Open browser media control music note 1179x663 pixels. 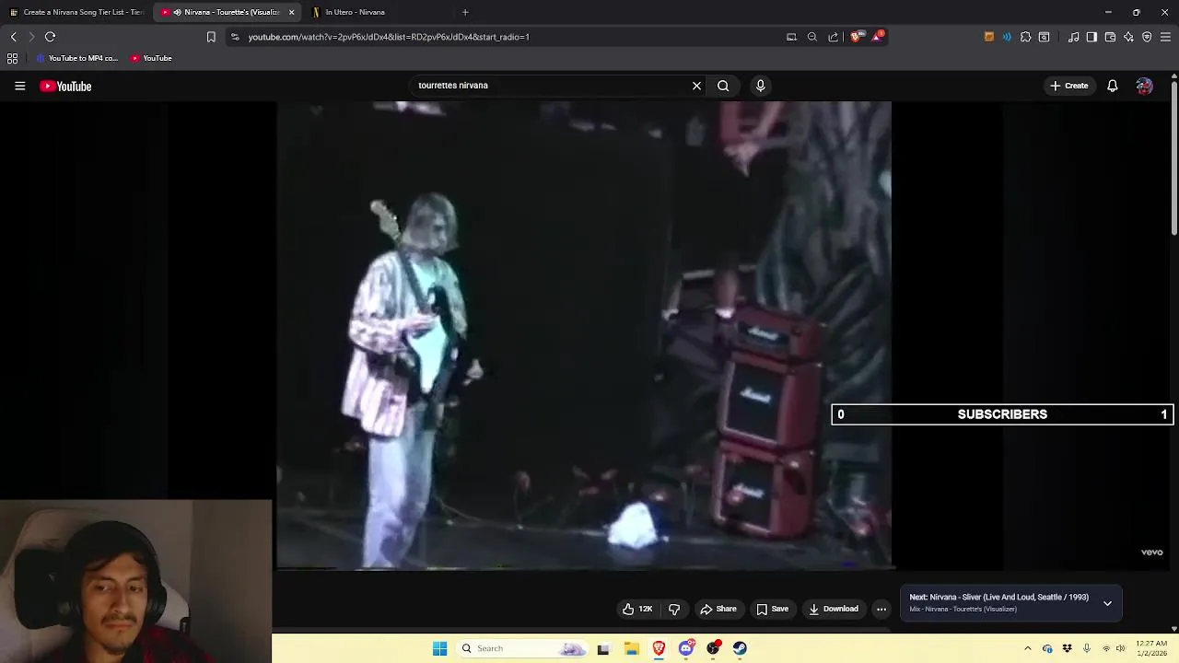click(1073, 37)
